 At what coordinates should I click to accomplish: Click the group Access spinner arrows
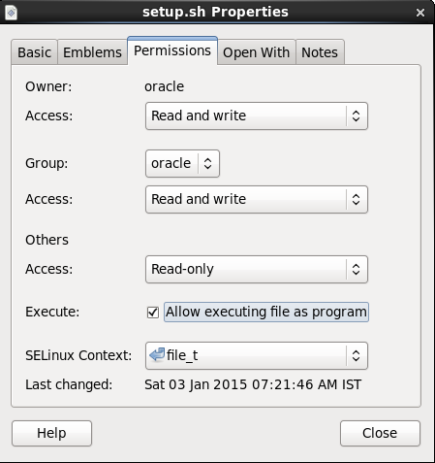click(x=356, y=199)
